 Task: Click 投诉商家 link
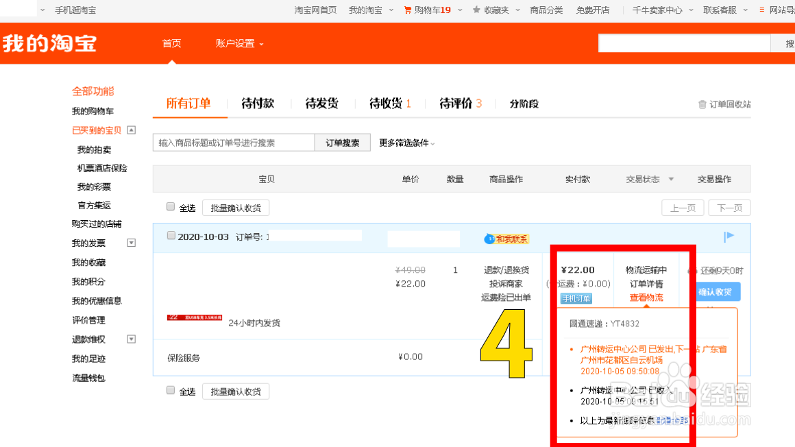click(506, 284)
